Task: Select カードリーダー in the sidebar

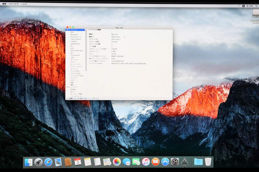Action: click(75, 64)
